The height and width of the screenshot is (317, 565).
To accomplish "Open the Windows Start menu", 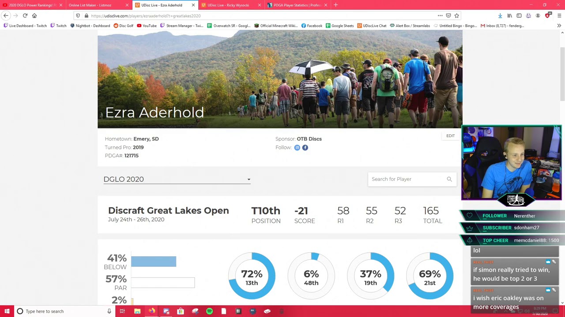I will (x=7, y=311).
